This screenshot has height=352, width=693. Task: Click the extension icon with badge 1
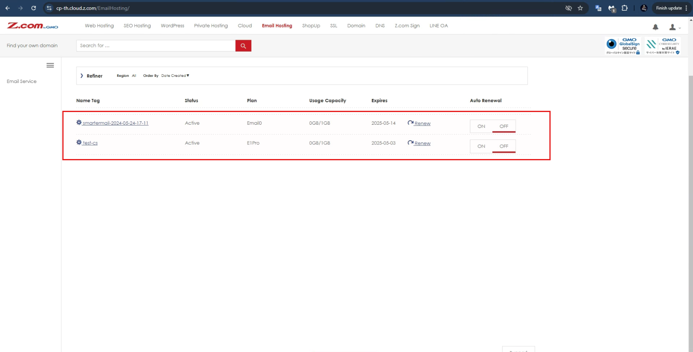(x=612, y=9)
